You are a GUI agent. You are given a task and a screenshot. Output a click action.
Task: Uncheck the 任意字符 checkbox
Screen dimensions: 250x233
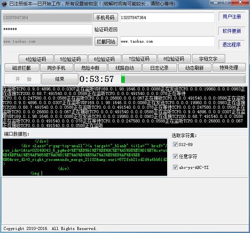click(175, 156)
